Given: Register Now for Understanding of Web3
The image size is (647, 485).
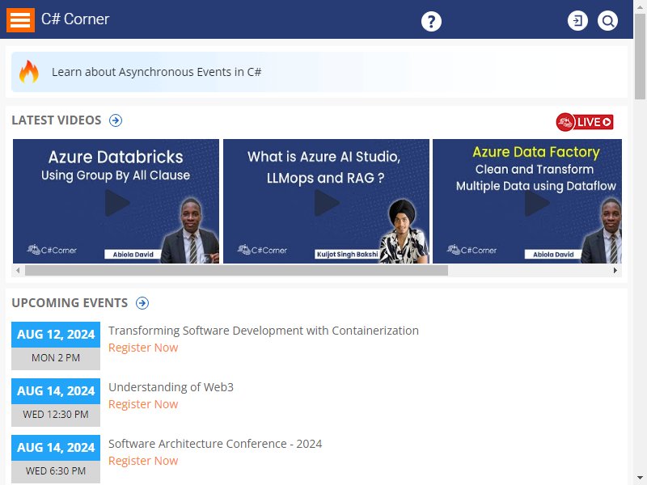Looking at the screenshot, I should pyautogui.click(x=143, y=404).
